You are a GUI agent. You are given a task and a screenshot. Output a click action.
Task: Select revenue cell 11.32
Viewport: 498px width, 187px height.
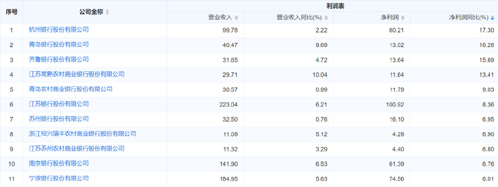[230, 149]
